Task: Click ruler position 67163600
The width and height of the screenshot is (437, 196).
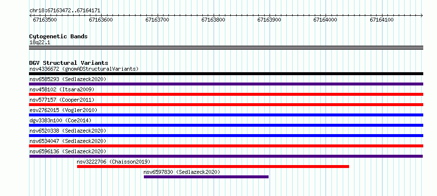Action: 101,20
